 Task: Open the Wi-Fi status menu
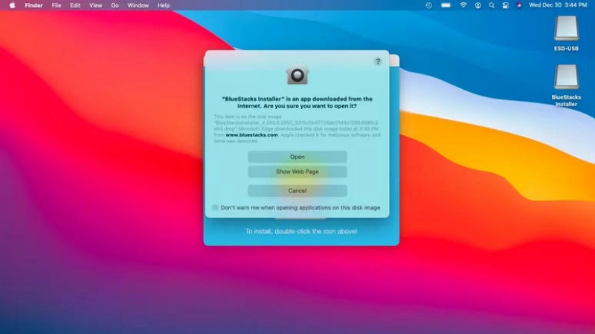(x=463, y=5)
